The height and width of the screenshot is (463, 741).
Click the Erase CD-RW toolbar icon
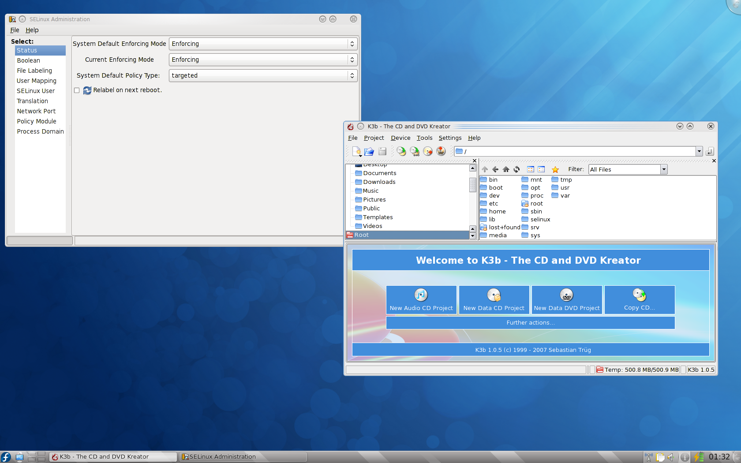pos(428,151)
